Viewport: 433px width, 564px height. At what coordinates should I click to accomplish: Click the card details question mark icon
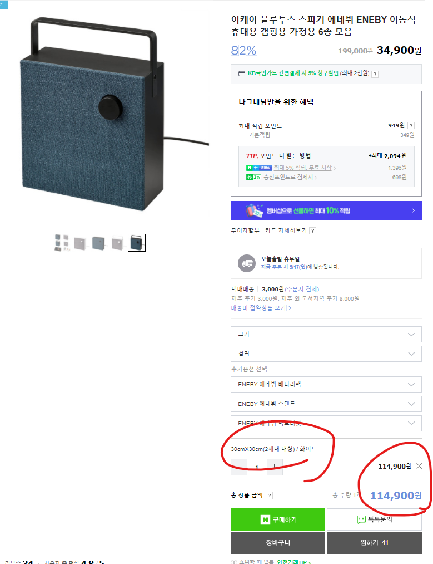pyautogui.click(x=313, y=231)
